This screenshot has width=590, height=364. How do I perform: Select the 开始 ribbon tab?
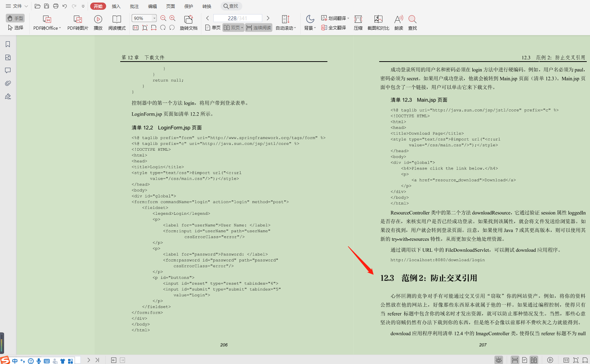pyautogui.click(x=98, y=6)
